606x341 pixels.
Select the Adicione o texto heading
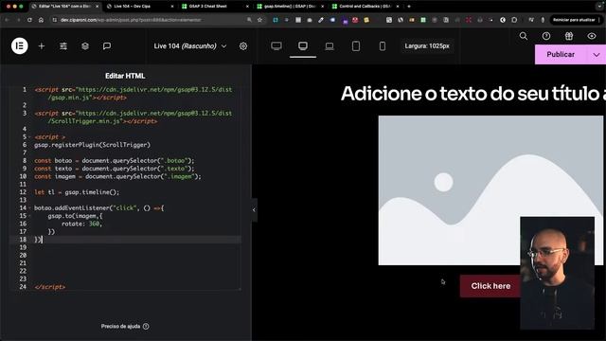473,94
